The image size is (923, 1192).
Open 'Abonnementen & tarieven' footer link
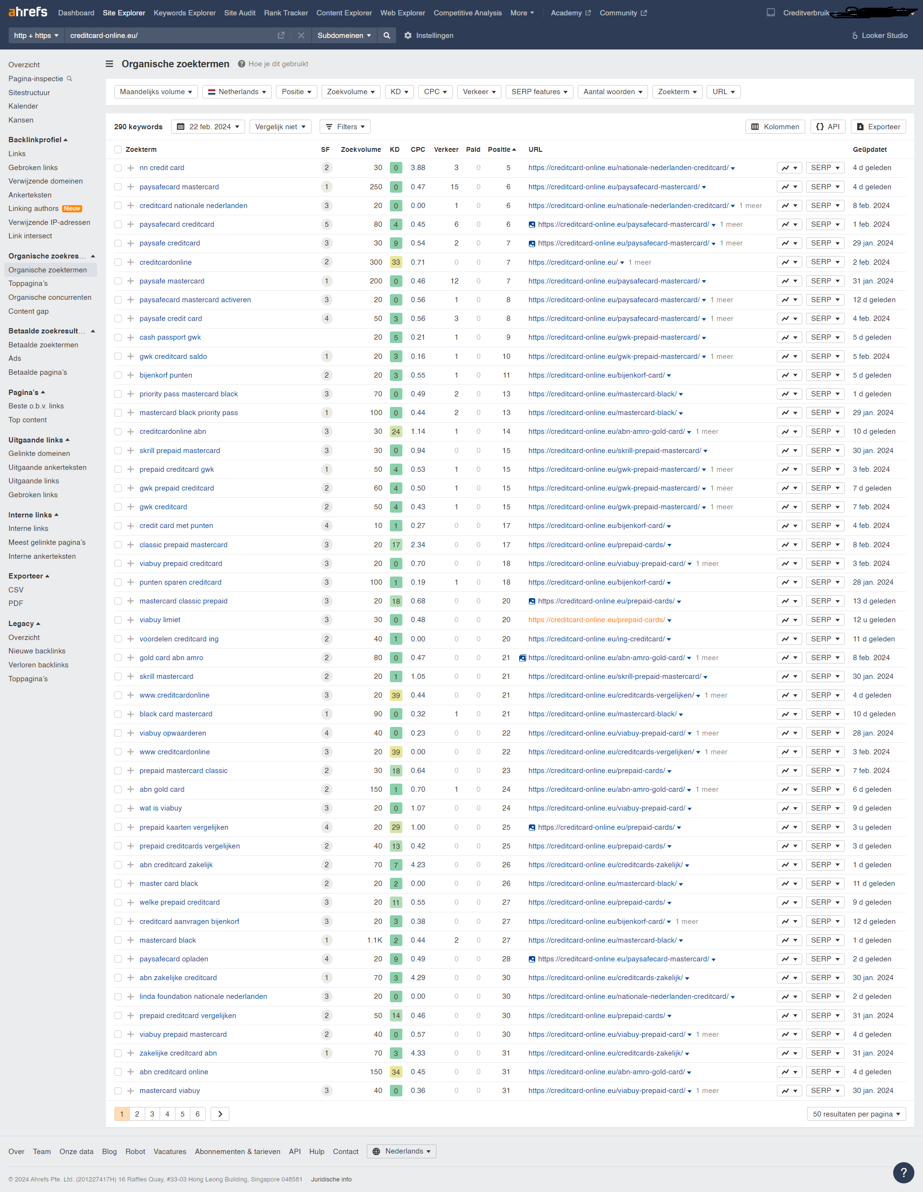click(x=237, y=1152)
